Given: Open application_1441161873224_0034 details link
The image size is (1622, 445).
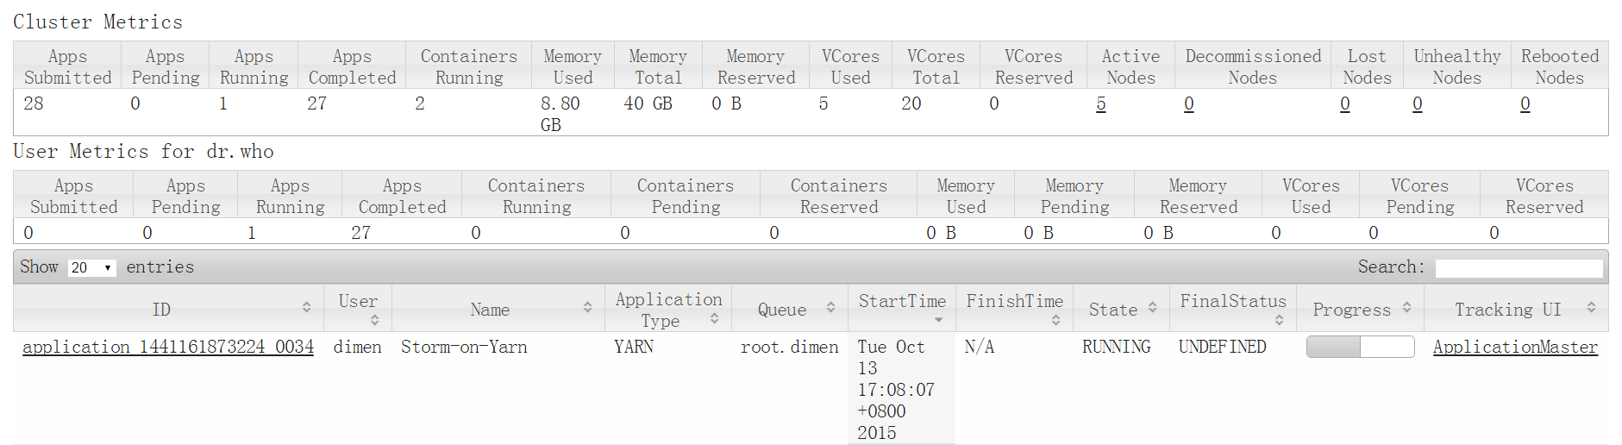Looking at the screenshot, I should [x=168, y=347].
